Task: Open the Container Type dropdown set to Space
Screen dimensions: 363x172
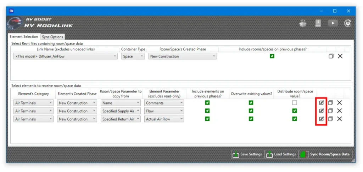Action: [x=133, y=56]
